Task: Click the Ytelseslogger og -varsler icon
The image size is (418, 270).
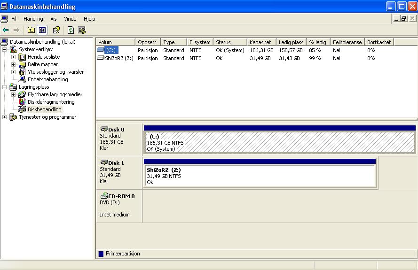Action: coord(22,72)
